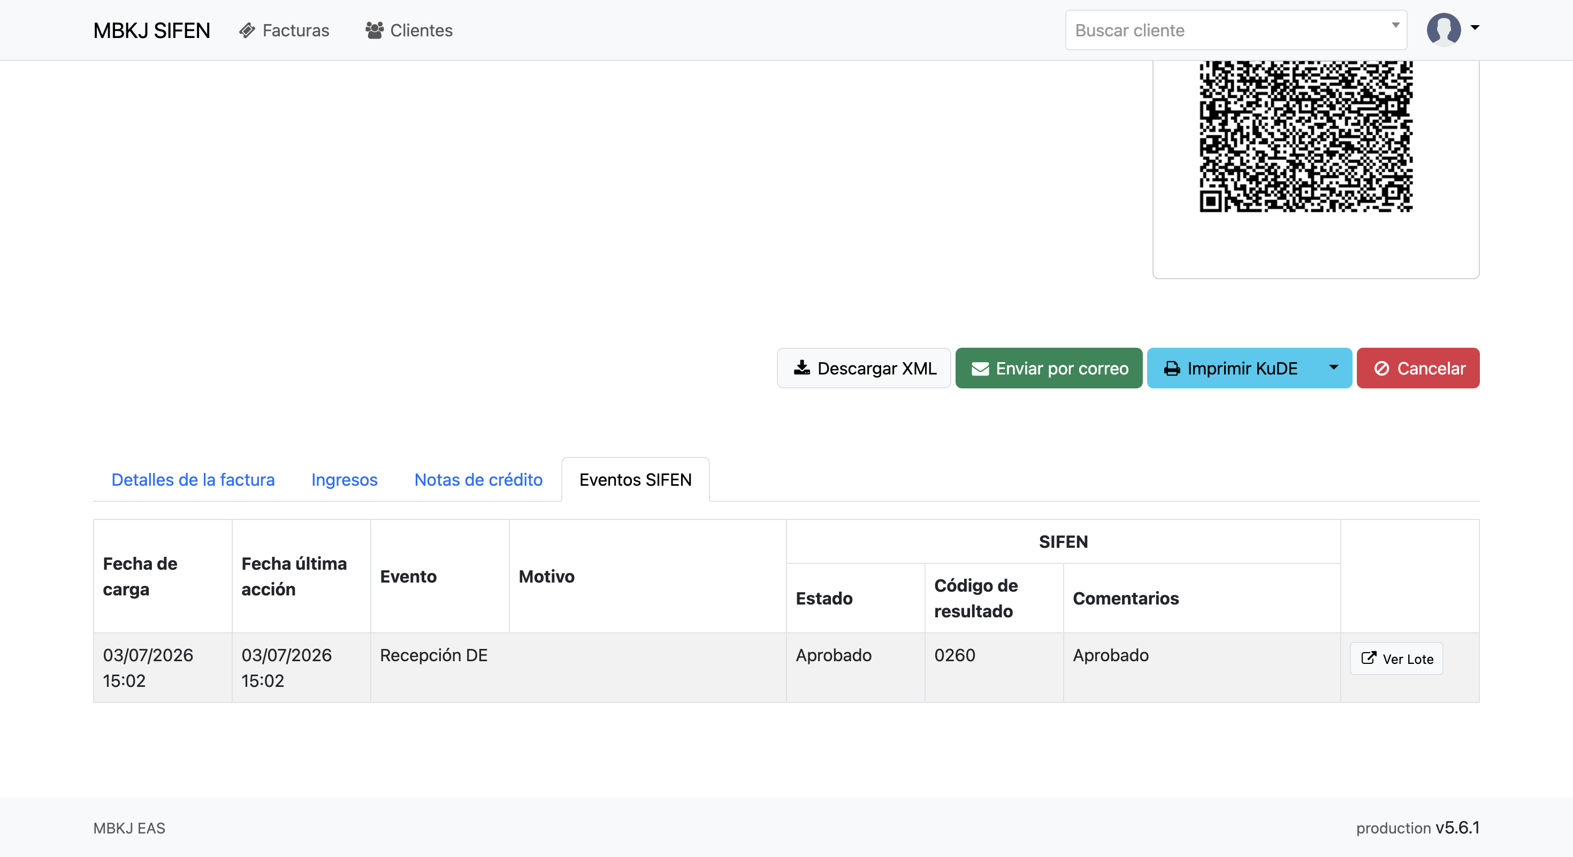Go to MBKJ SIFEN home link
The width and height of the screenshot is (1573, 857).
(x=151, y=30)
